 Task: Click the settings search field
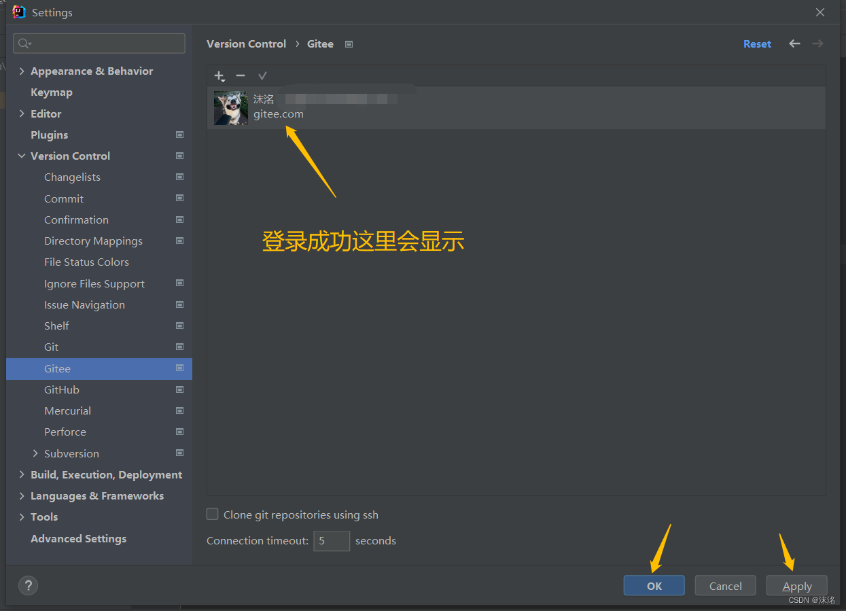(99, 43)
